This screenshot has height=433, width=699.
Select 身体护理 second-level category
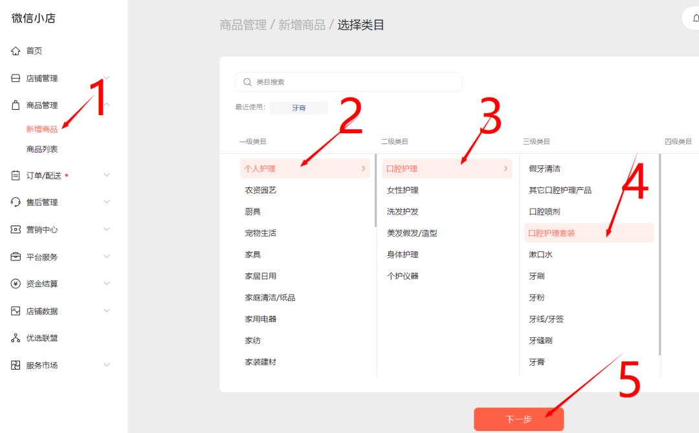pyautogui.click(x=403, y=255)
